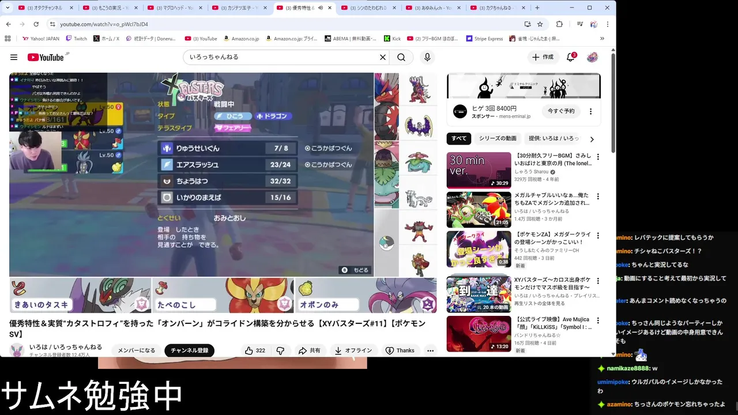Open Chrome three-dot menu
Image resolution: width=738 pixels, height=415 pixels.
point(607,24)
